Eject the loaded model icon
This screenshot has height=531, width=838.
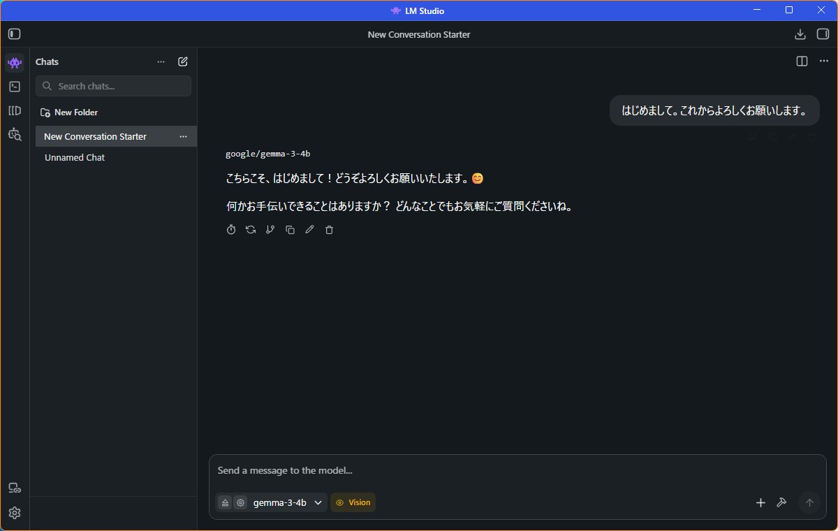[225, 502]
